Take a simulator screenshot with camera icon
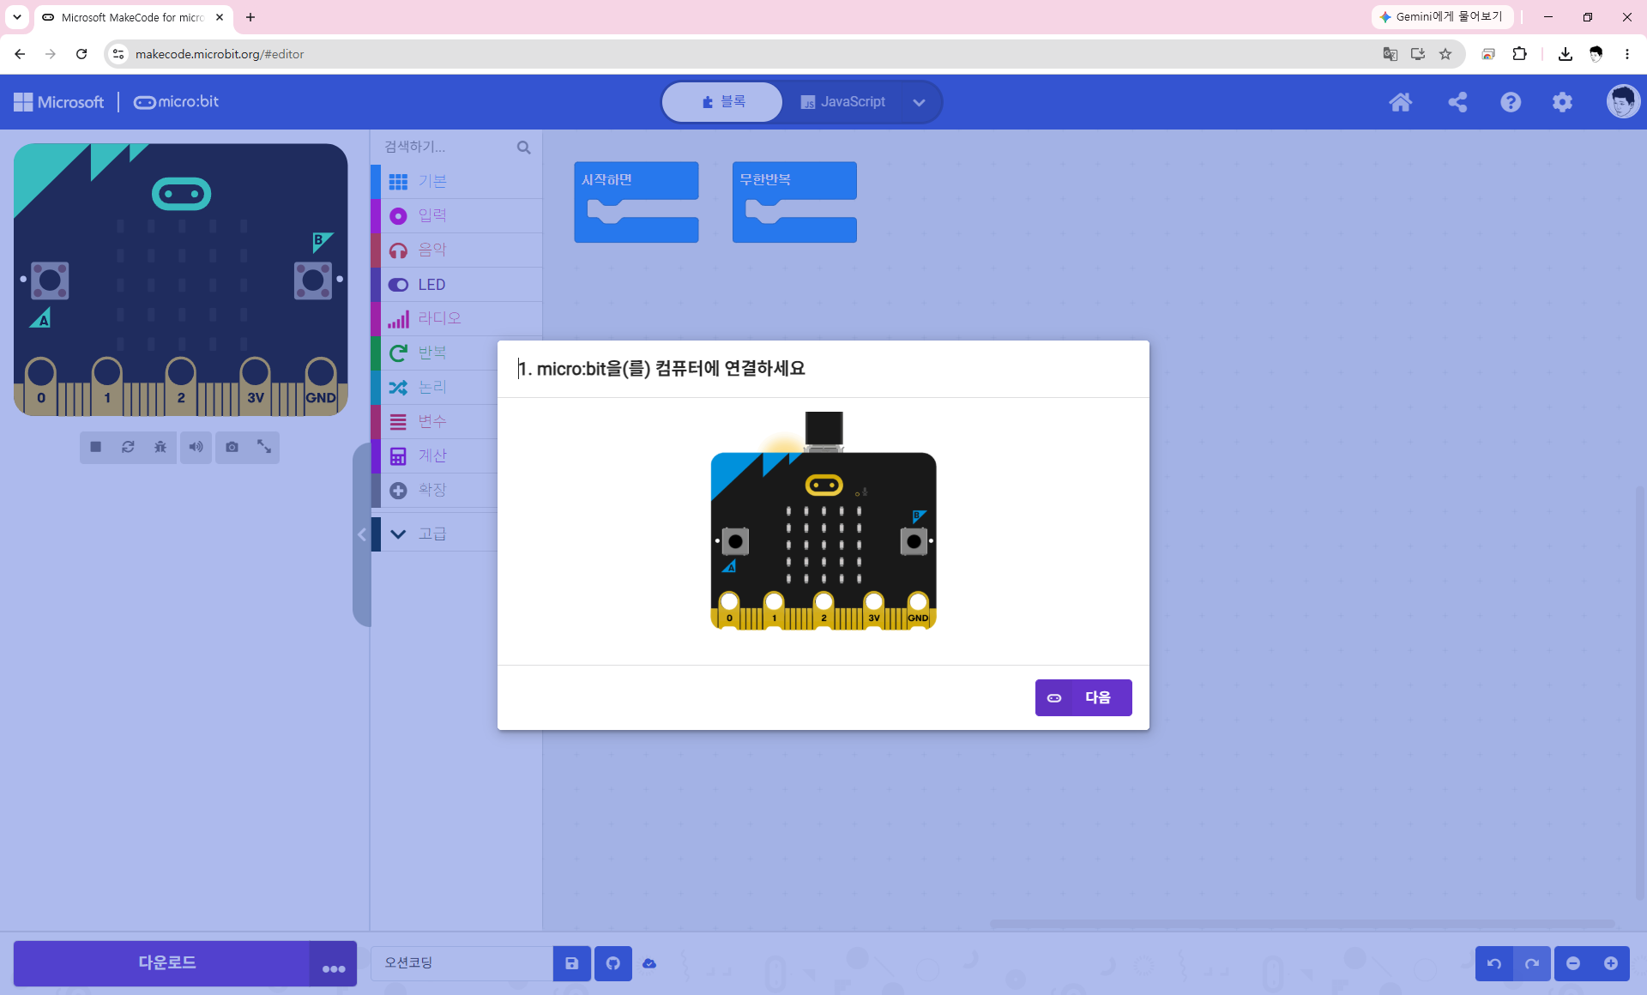This screenshot has width=1647, height=995. tap(232, 447)
